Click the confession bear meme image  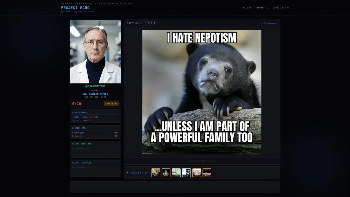pos(202,92)
